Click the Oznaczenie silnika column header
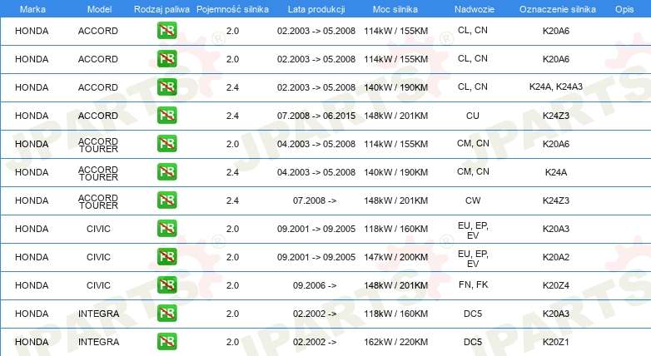 558,9
